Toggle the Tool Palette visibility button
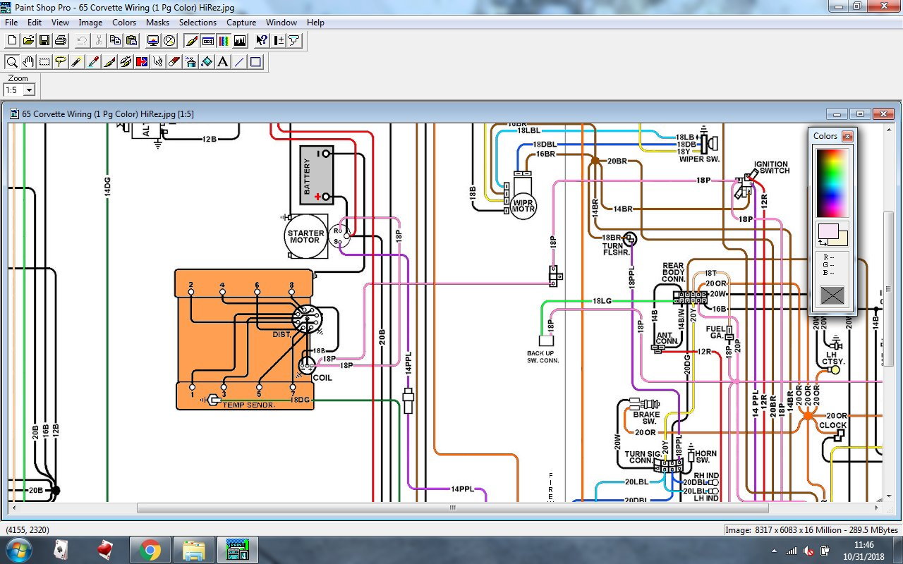The width and height of the screenshot is (903, 564). 191,40
